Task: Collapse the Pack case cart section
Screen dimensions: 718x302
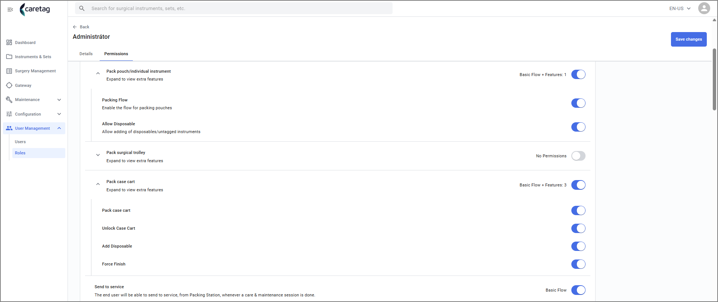Action: click(98, 184)
